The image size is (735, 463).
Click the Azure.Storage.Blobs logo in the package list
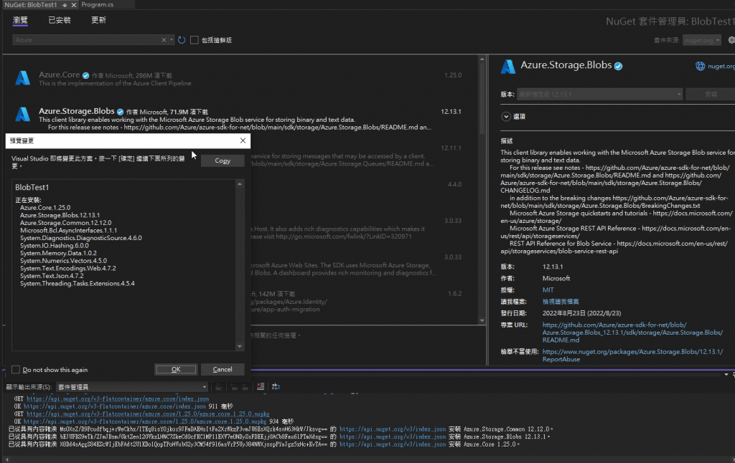pyautogui.click(x=22, y=114)
